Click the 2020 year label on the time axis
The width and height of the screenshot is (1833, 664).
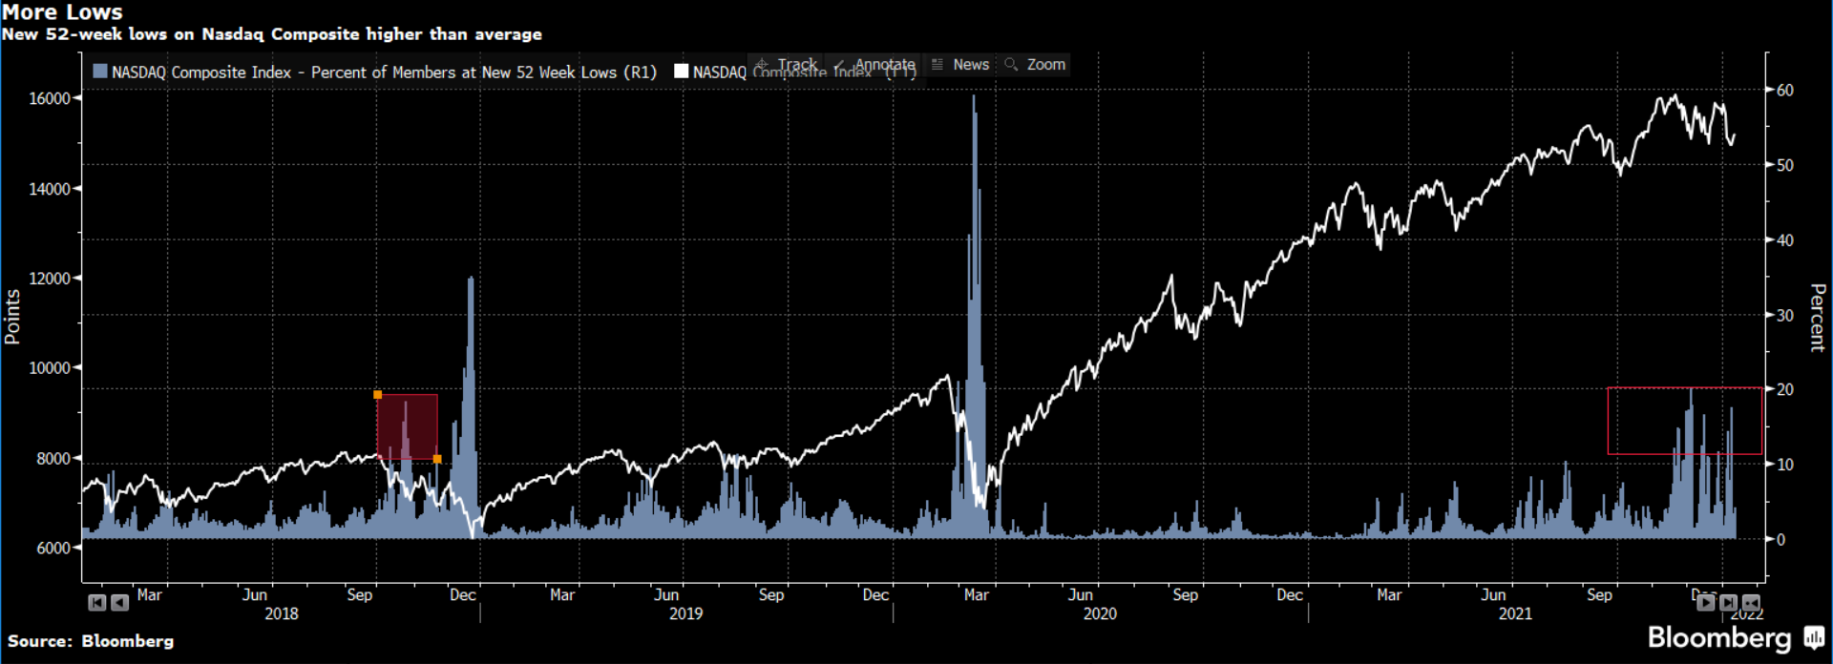coord(1100,613)
